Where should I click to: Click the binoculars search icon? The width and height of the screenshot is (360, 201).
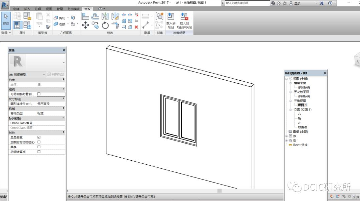(273, 3)
